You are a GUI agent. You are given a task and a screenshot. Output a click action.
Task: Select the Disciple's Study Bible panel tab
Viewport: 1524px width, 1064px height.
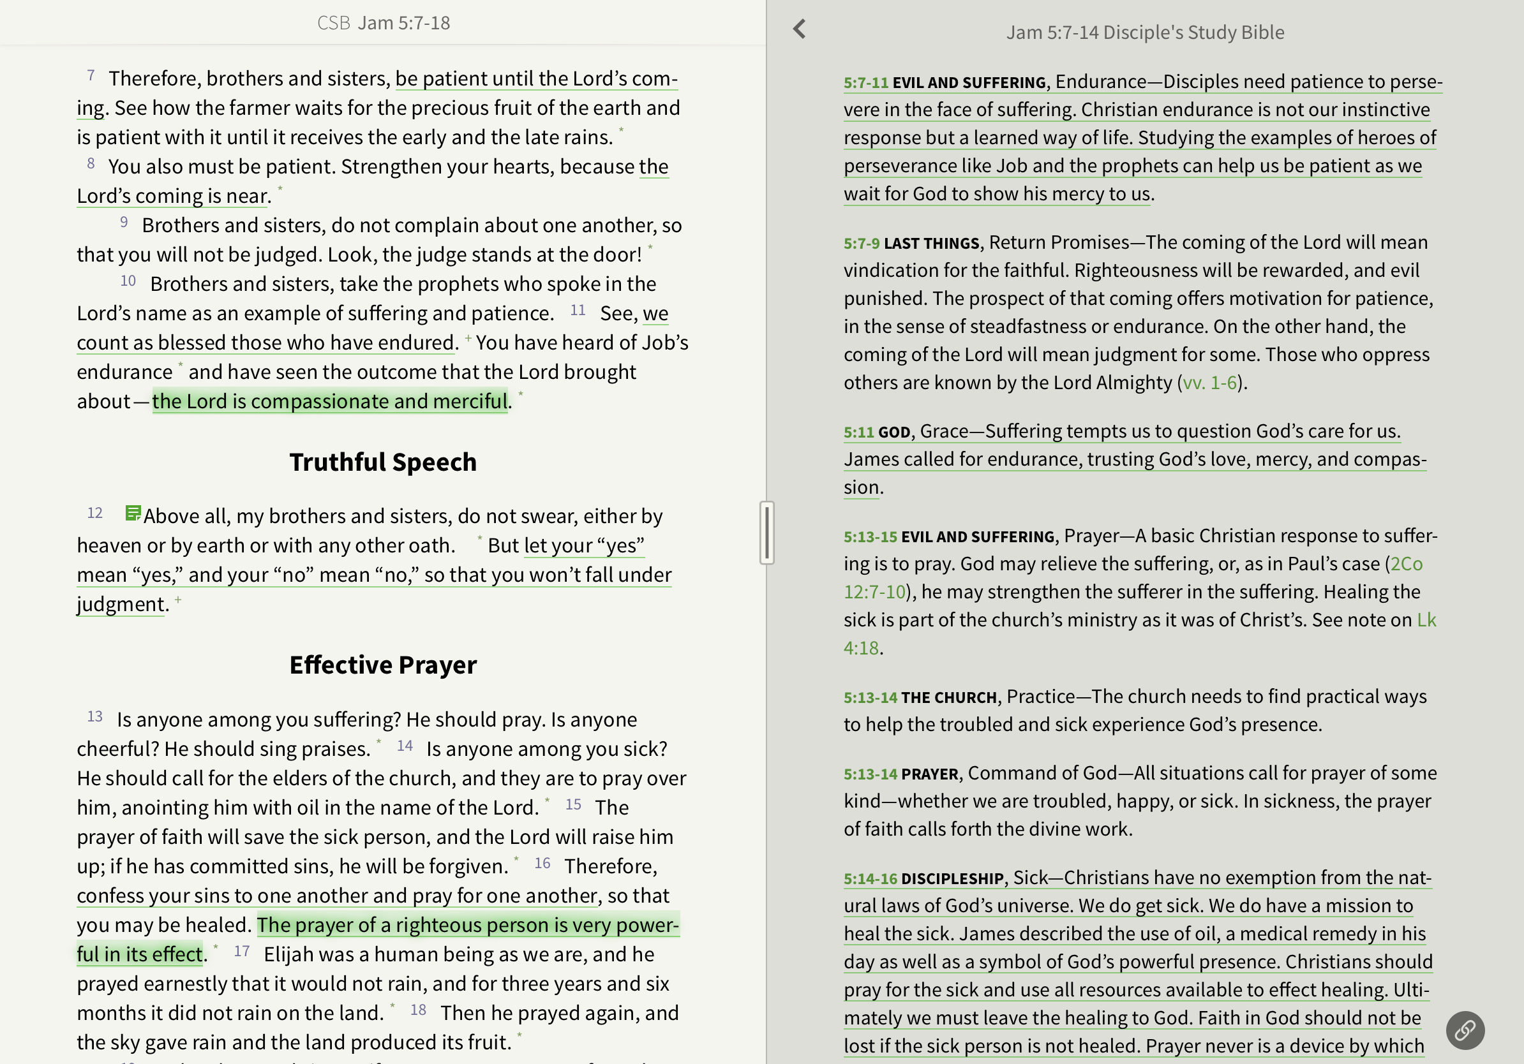tap(1144, 33)
